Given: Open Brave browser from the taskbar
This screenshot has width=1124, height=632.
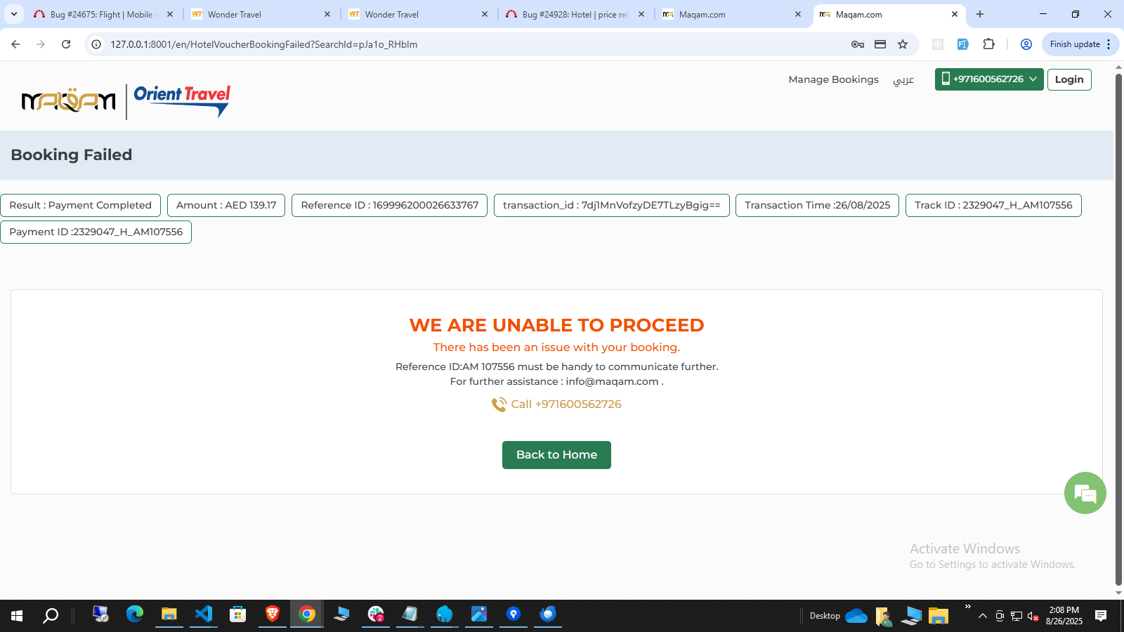Looking at the screenshot, I should tap(273, 614).
